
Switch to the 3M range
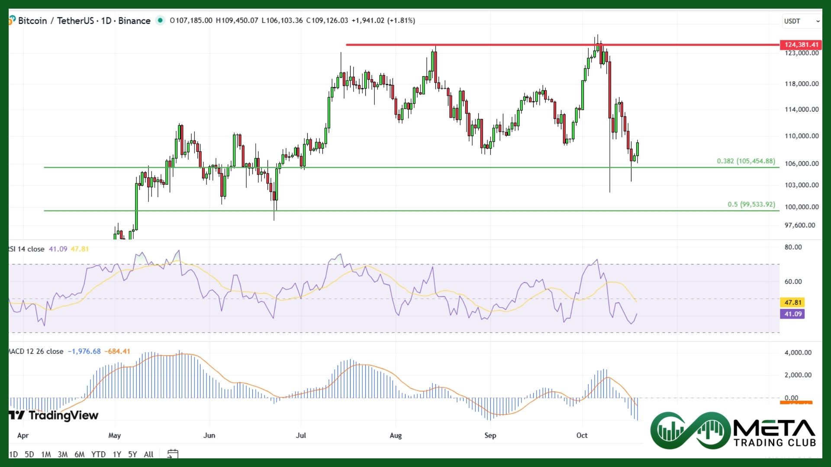pos(63,454)
